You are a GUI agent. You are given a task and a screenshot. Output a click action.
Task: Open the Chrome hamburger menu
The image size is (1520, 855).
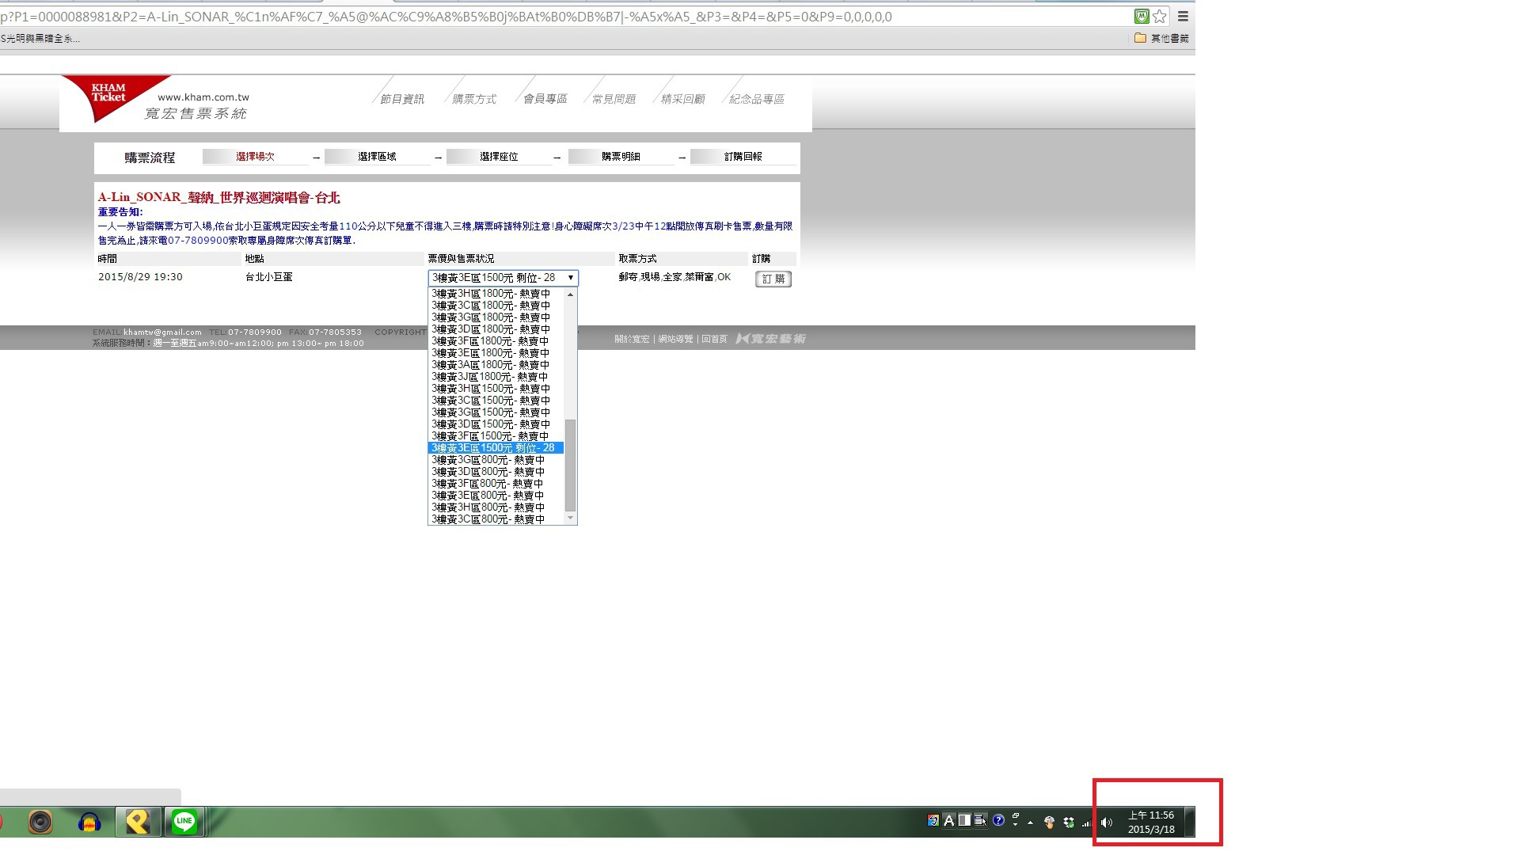[1183, 17]
